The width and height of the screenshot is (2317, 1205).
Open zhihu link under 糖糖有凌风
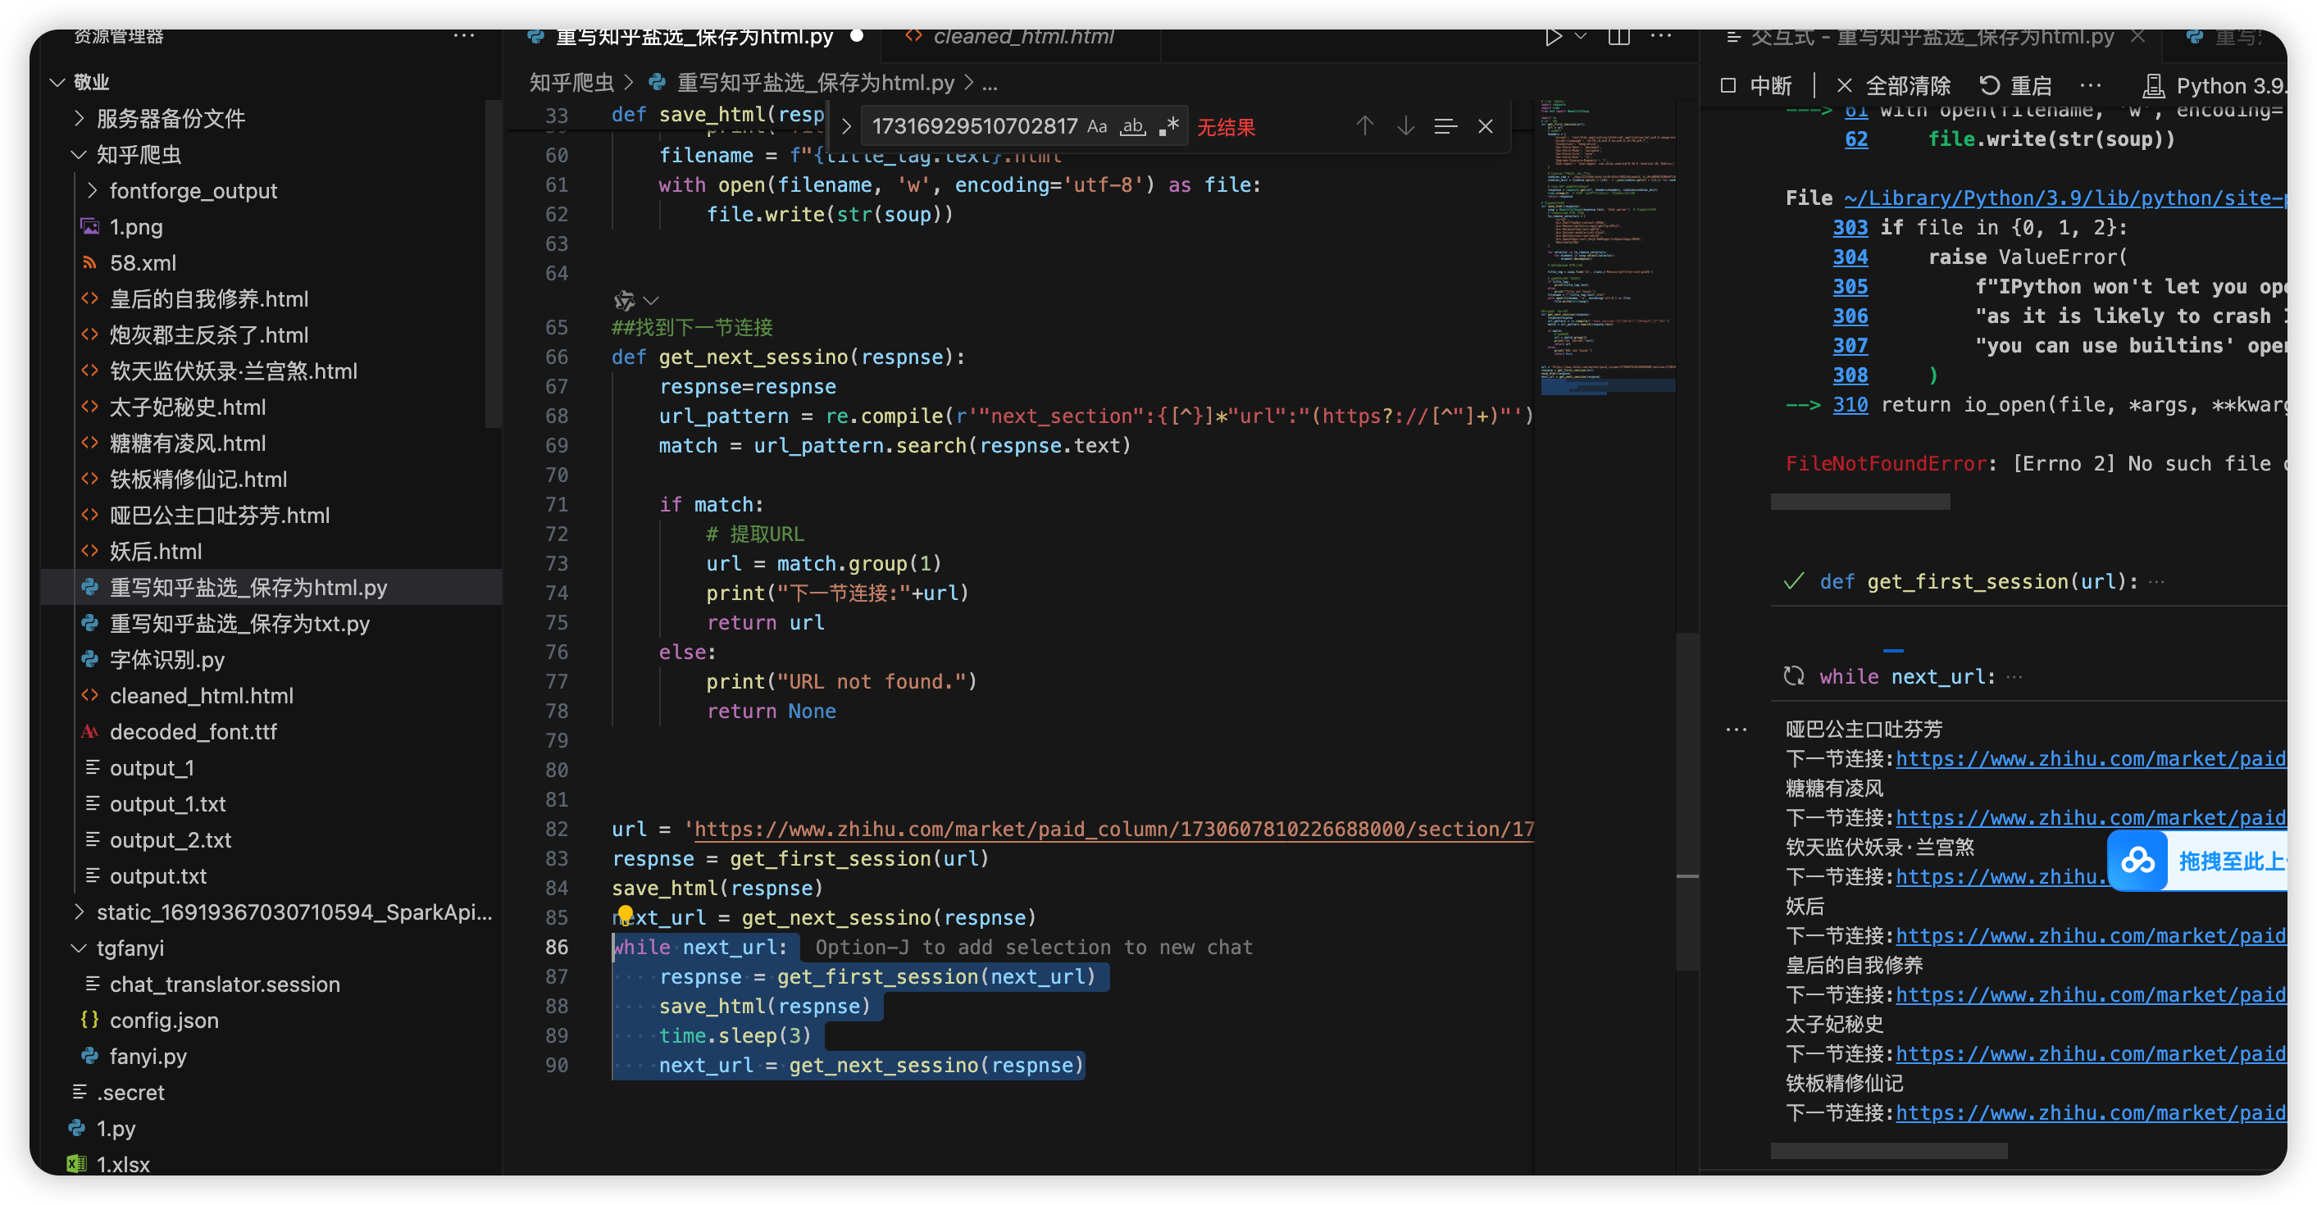point(2091,818)
